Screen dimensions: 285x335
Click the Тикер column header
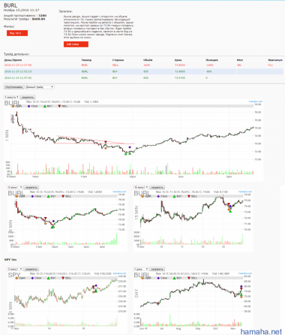(86, 60)
